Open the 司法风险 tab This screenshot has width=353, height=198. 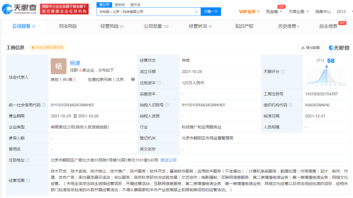click(x=68, y=26)
